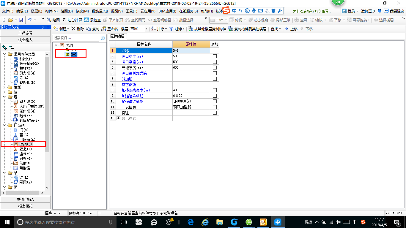Viewport: 406px width, 228px height.
Task: Open 文件(F) menu
Action: click(7, 11)
